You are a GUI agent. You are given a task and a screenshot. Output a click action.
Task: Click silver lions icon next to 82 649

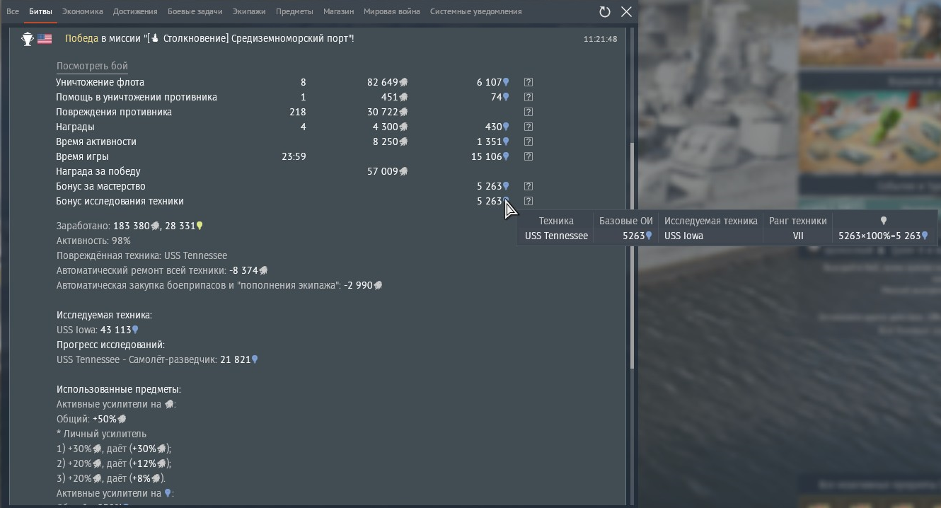(x=403, y=82)
